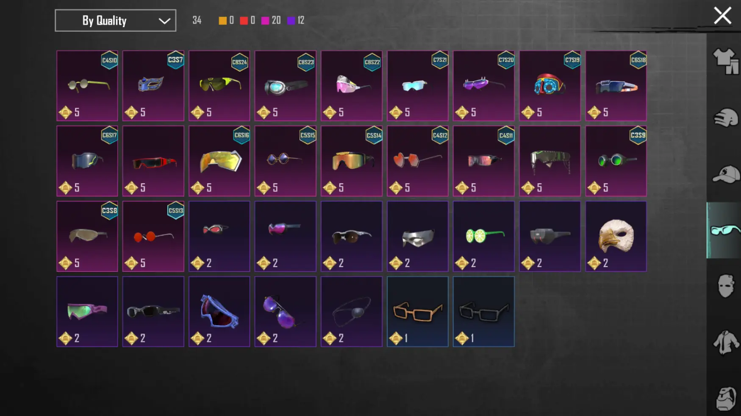Click the purple quality count swatch
Viewport: 741px width, 416px height.
coord(291,21)
